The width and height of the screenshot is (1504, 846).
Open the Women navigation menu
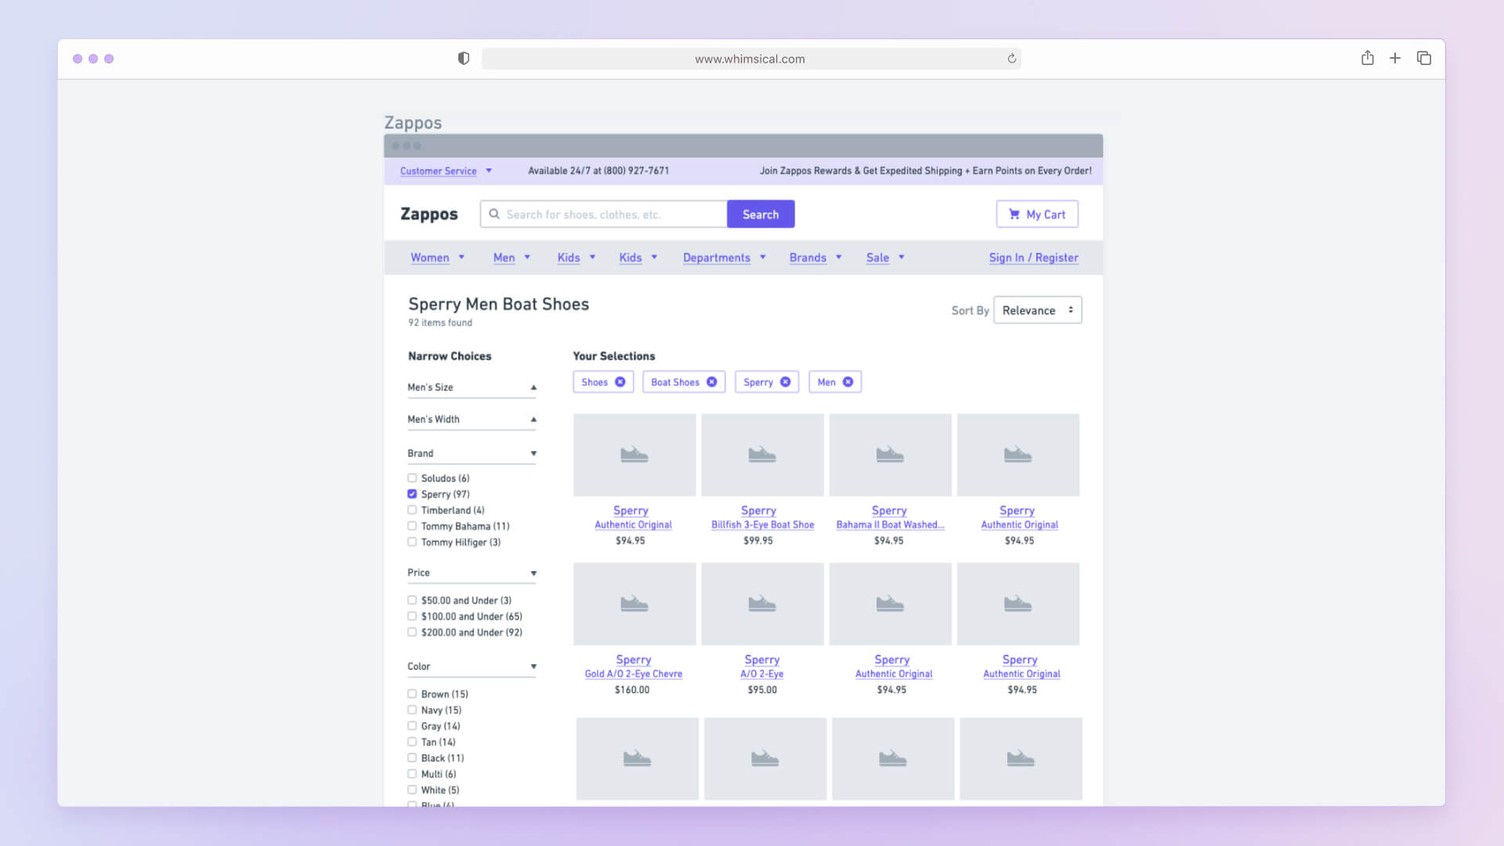[432, 258]
